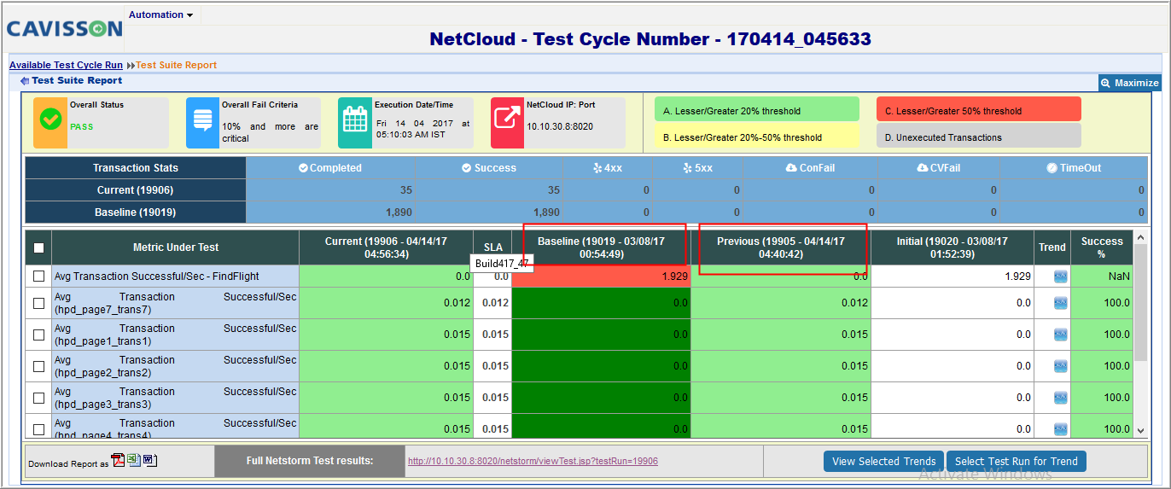Check the hpd_page3_trans3 row checkbox
This screenshot has width=1171, height=489.
[x=38, y=398]
